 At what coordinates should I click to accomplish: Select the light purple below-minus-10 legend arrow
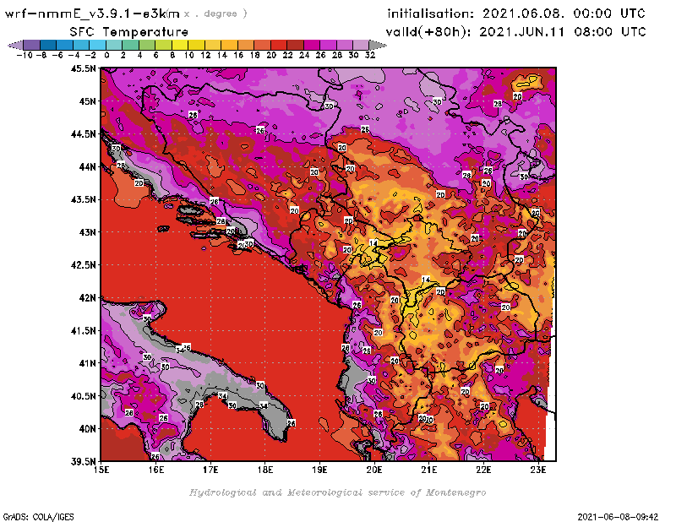(15, 46)
